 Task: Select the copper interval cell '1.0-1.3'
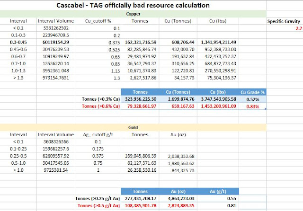pos(18,70)
